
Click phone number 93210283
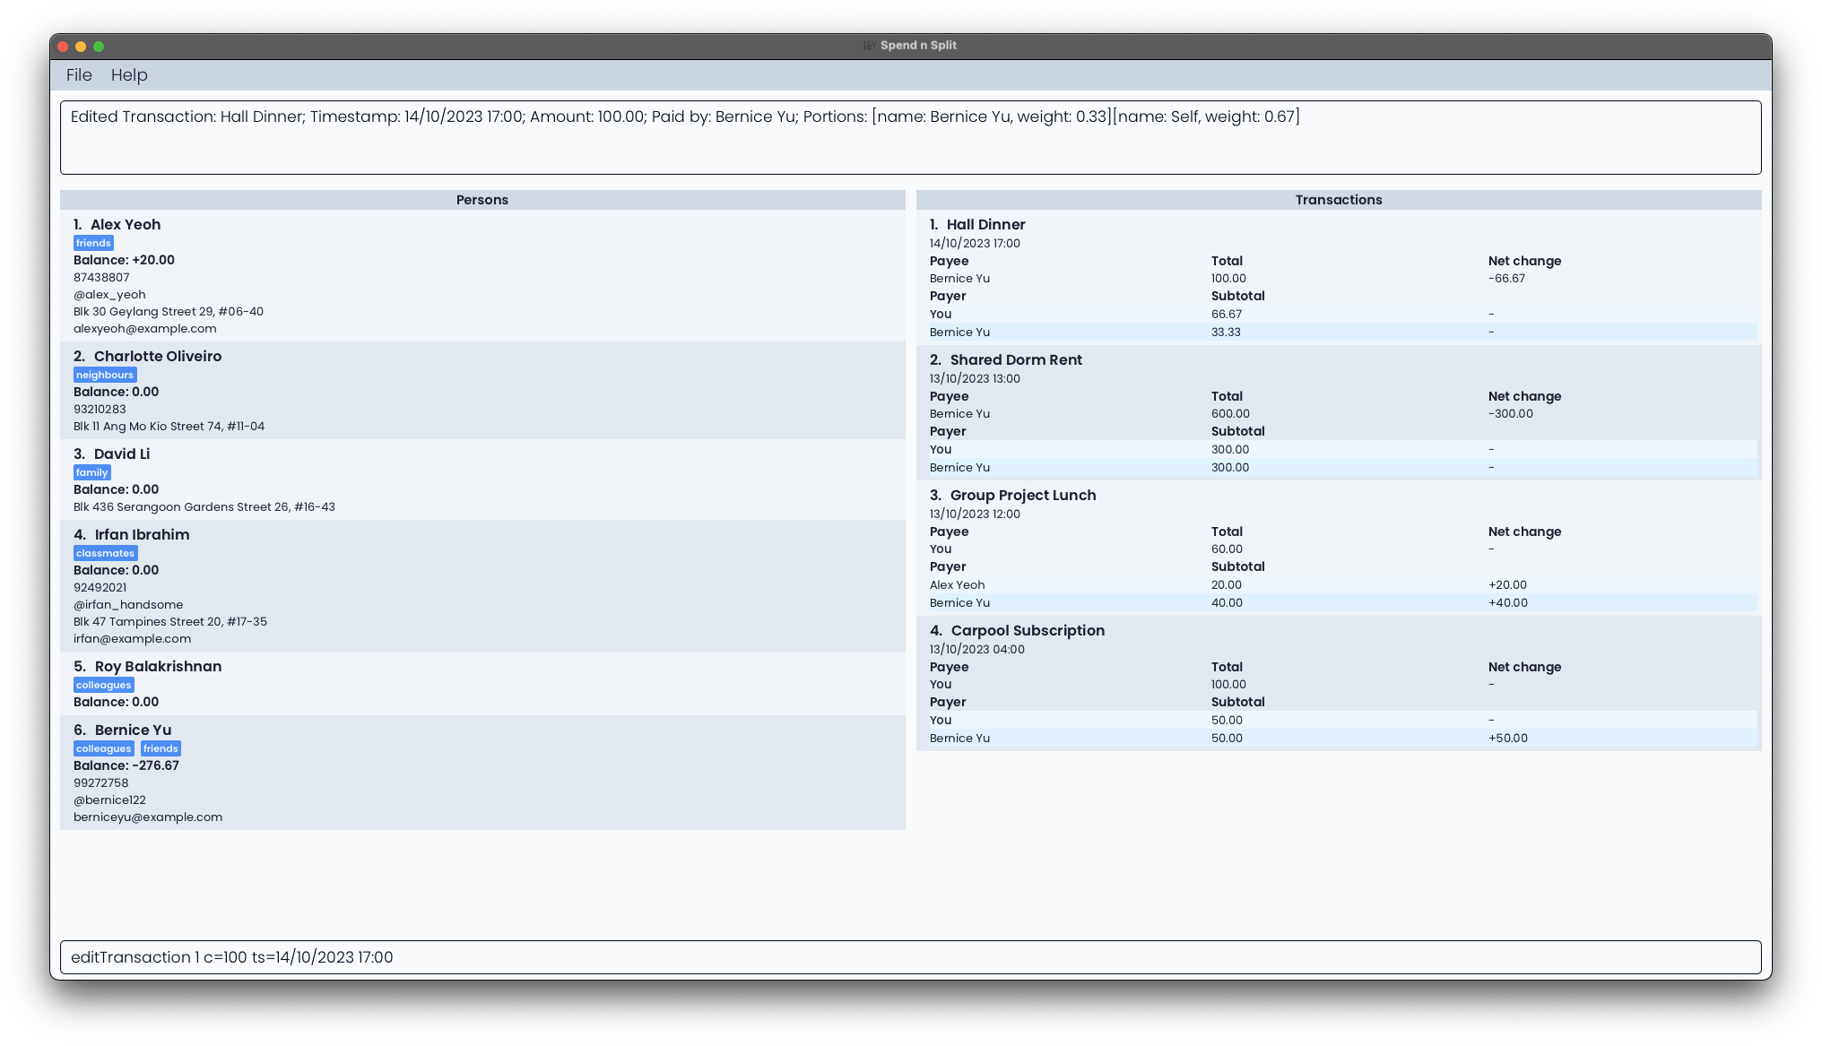click(100, 410)
